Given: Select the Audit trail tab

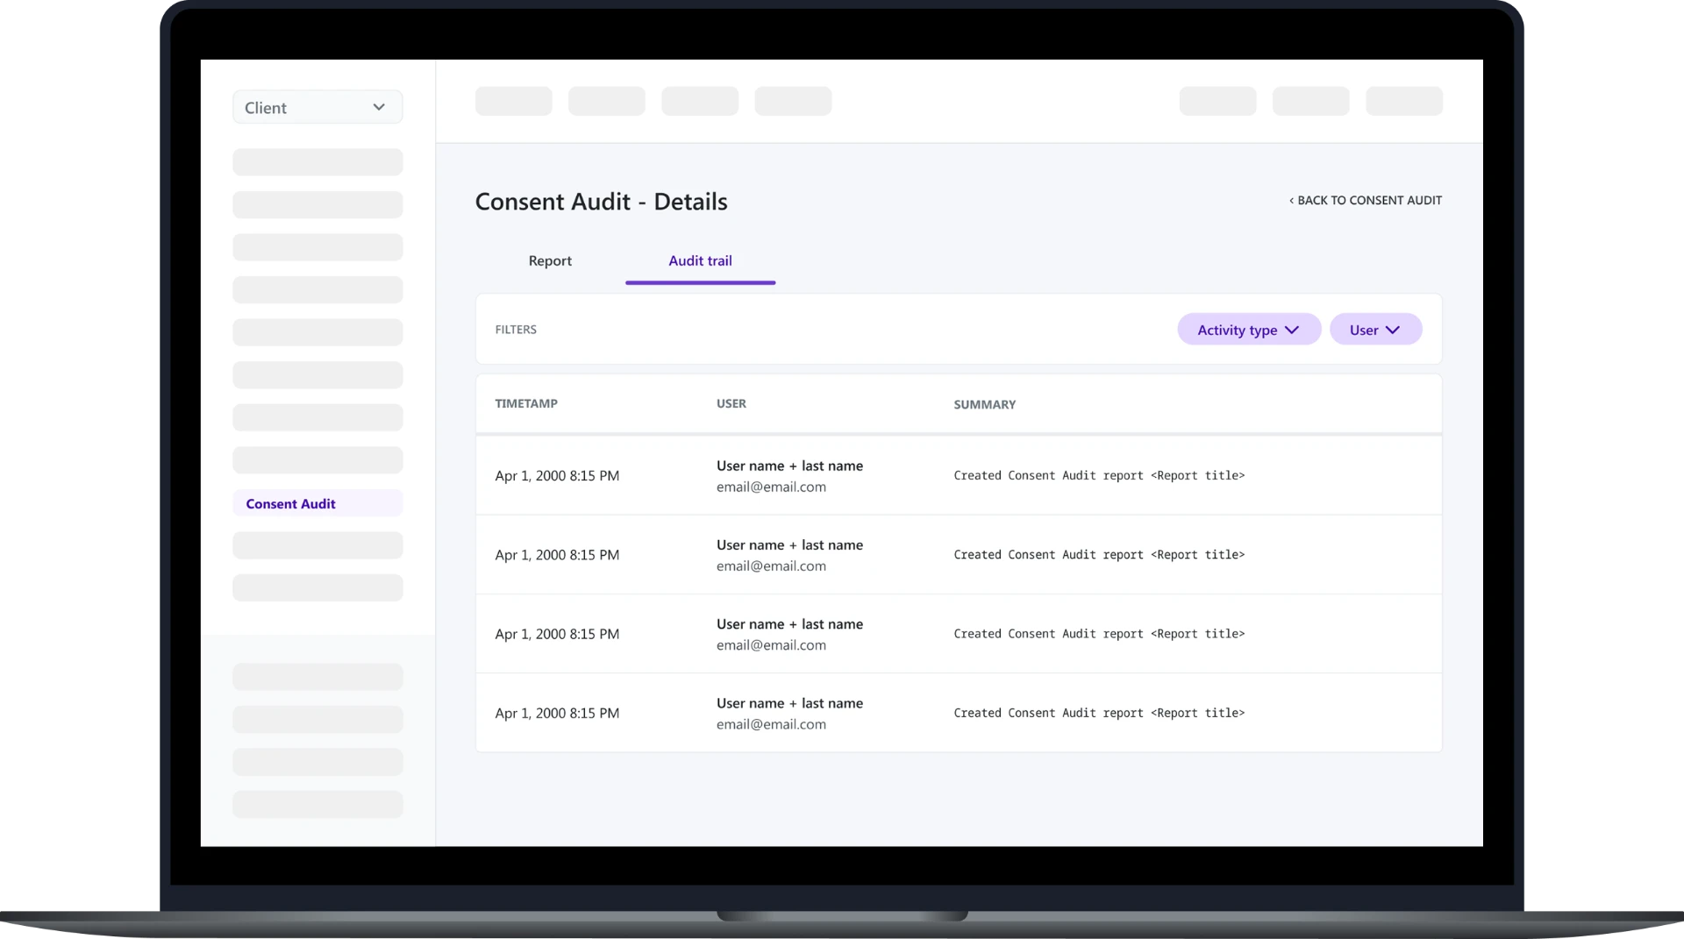Looking at the screenshot, I should click(x=700, y=260).
